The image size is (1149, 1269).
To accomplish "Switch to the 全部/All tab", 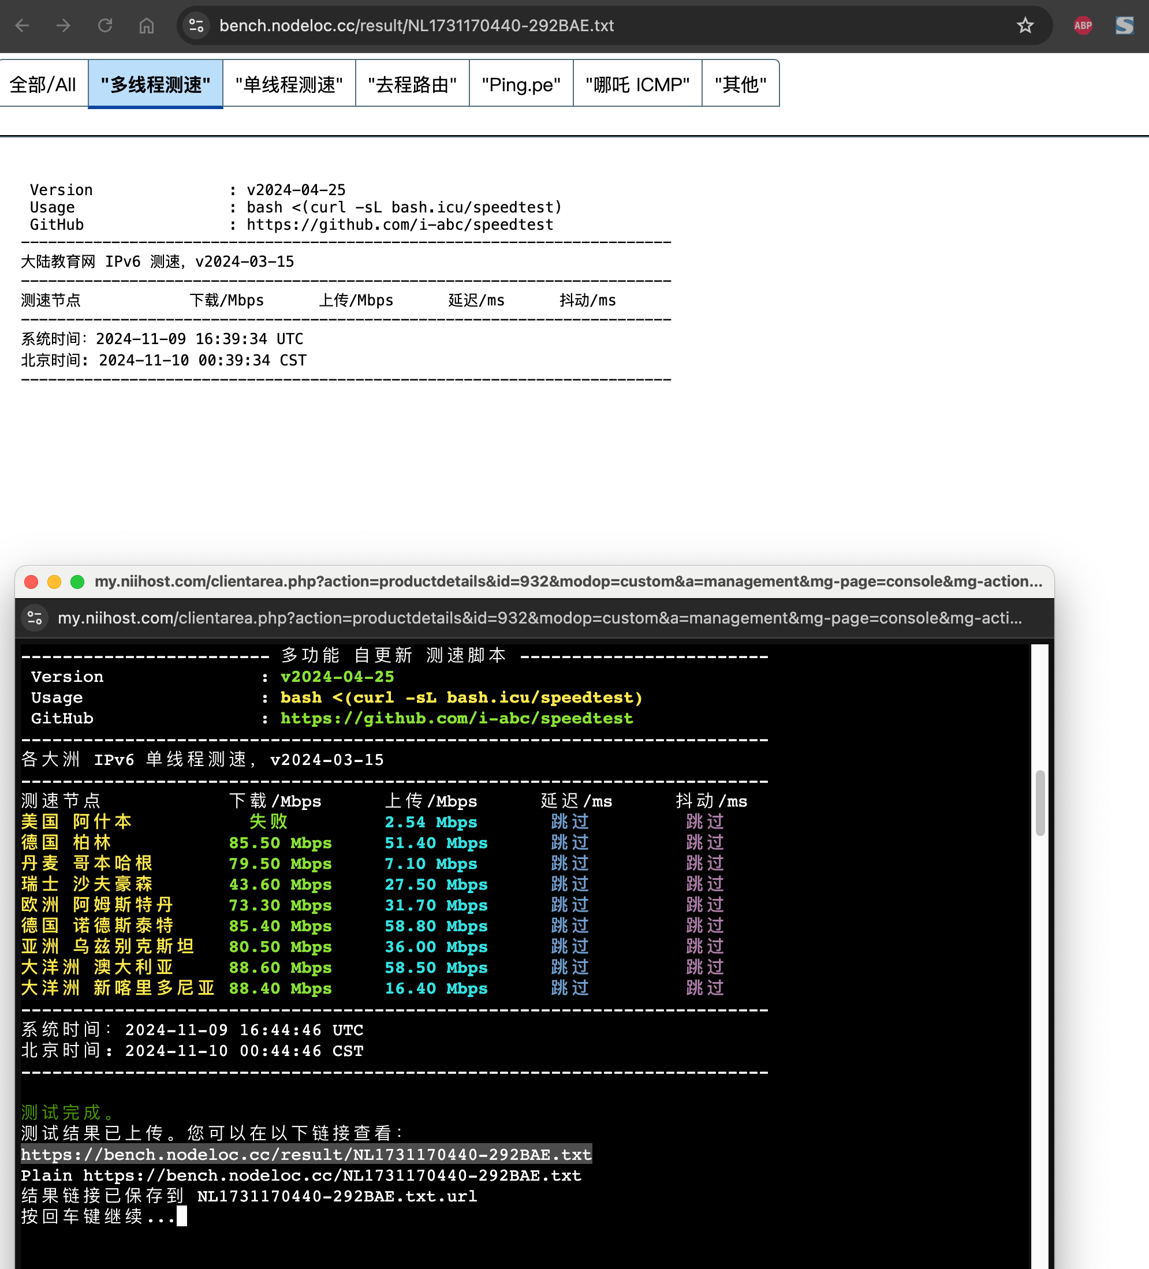I will pos(43,84).
